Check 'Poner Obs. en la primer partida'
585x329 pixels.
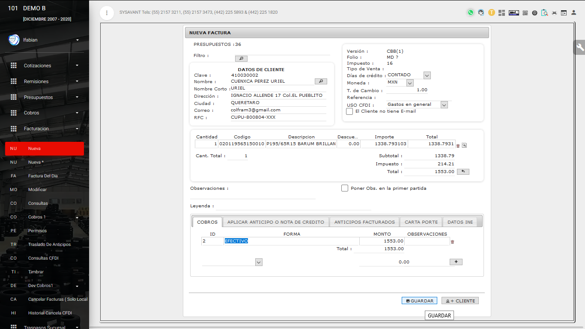345,188
